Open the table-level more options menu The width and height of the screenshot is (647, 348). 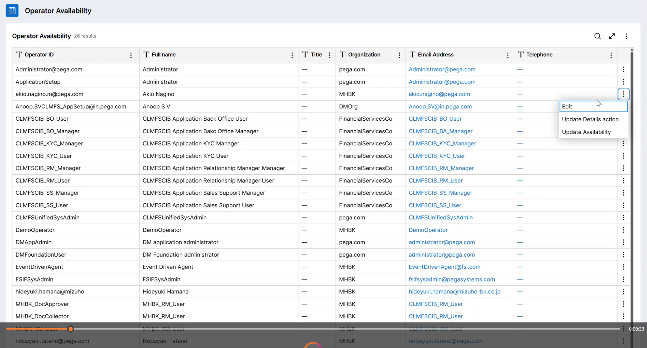(x=626, y=36)
